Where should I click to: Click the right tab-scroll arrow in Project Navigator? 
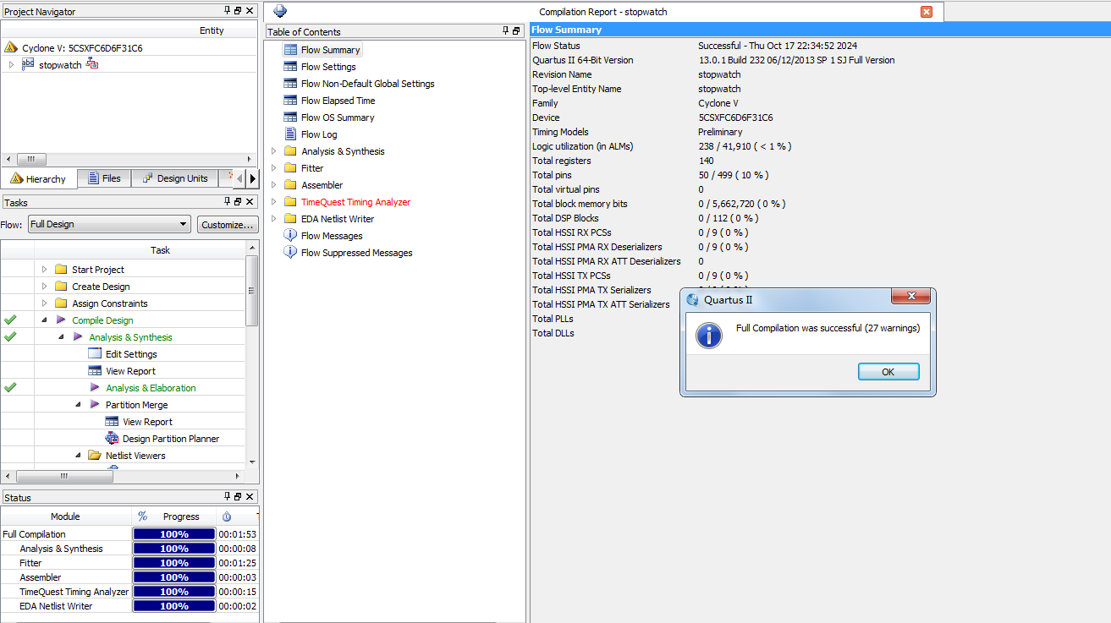252,178
